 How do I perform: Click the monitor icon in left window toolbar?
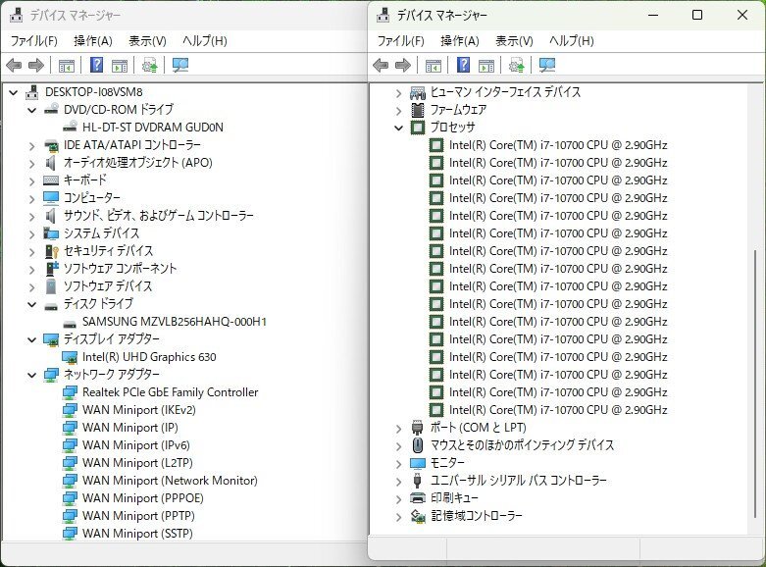tap(180, 66)
